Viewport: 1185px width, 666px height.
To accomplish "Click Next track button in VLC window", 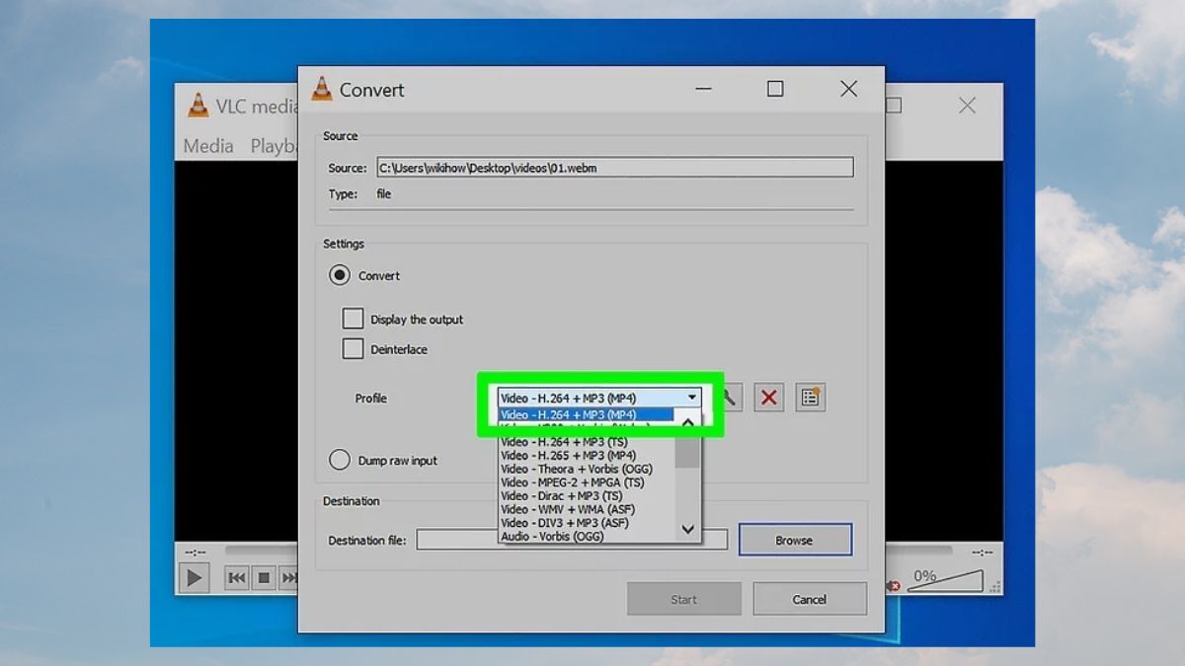I will point(288,577).
